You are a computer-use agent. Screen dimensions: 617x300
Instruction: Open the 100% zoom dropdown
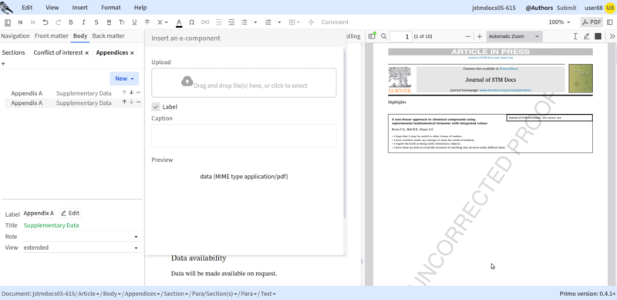559,22
